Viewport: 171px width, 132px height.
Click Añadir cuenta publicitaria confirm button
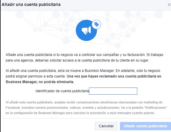click(x=145, y=126)
